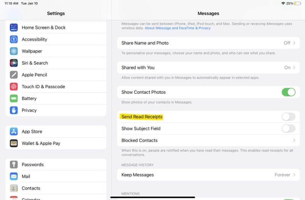Open Battery settings

[x=56, y=99]
